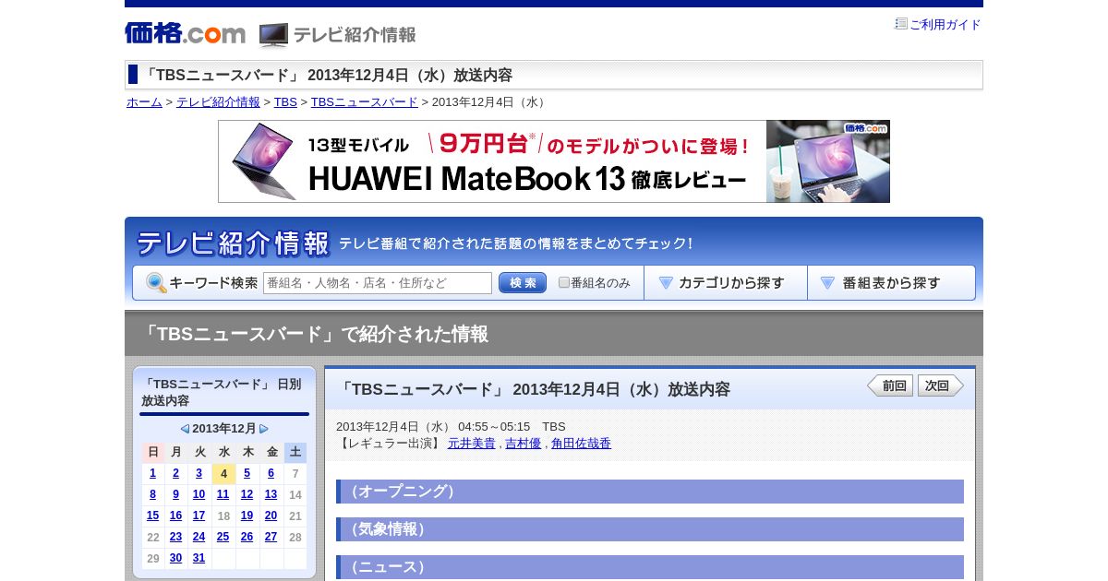Viewport: 1108px width, 581px height.
Task: Select December 5 in the calendar
Action: tap(247, 473)
